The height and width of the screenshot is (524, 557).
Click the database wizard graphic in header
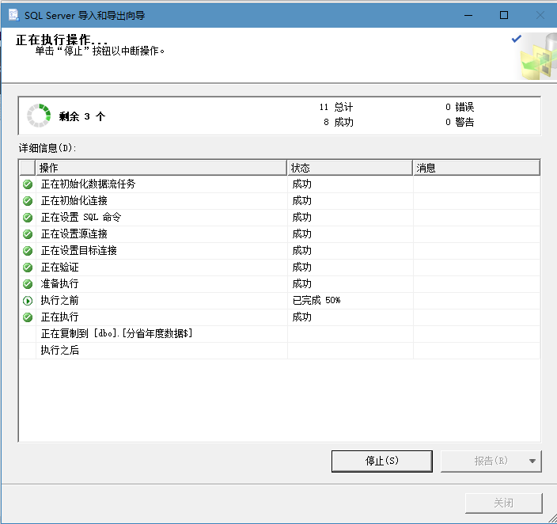coord(539,56)
